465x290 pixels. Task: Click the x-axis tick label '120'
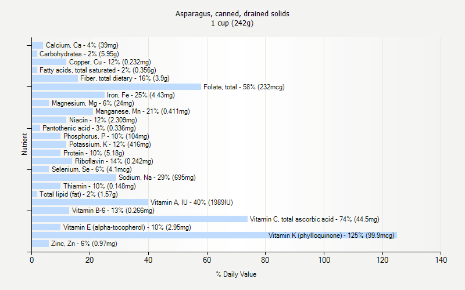click(382, 260)
